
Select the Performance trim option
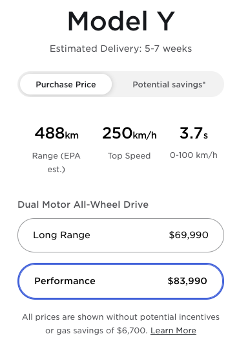[121, 281]
